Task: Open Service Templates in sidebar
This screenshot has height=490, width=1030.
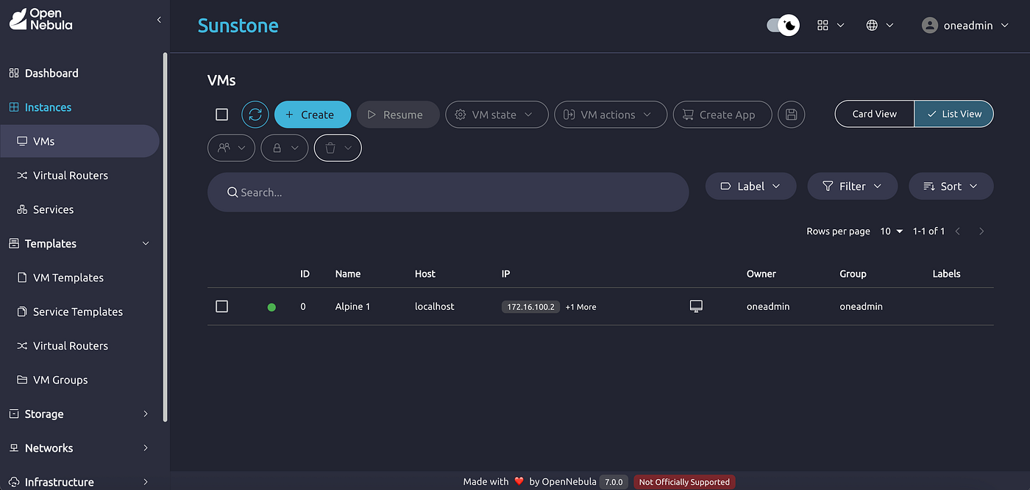Action: (x=79, y=311)
